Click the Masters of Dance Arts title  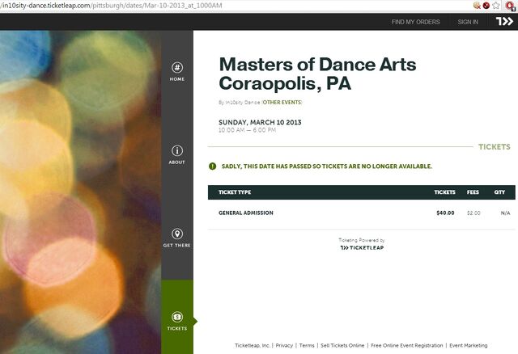point(317,74)
